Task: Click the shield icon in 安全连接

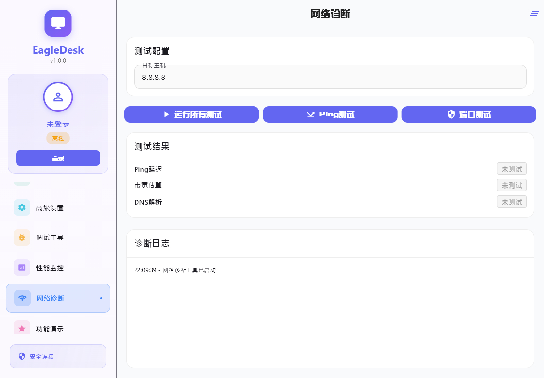Action: pos(21,356)
